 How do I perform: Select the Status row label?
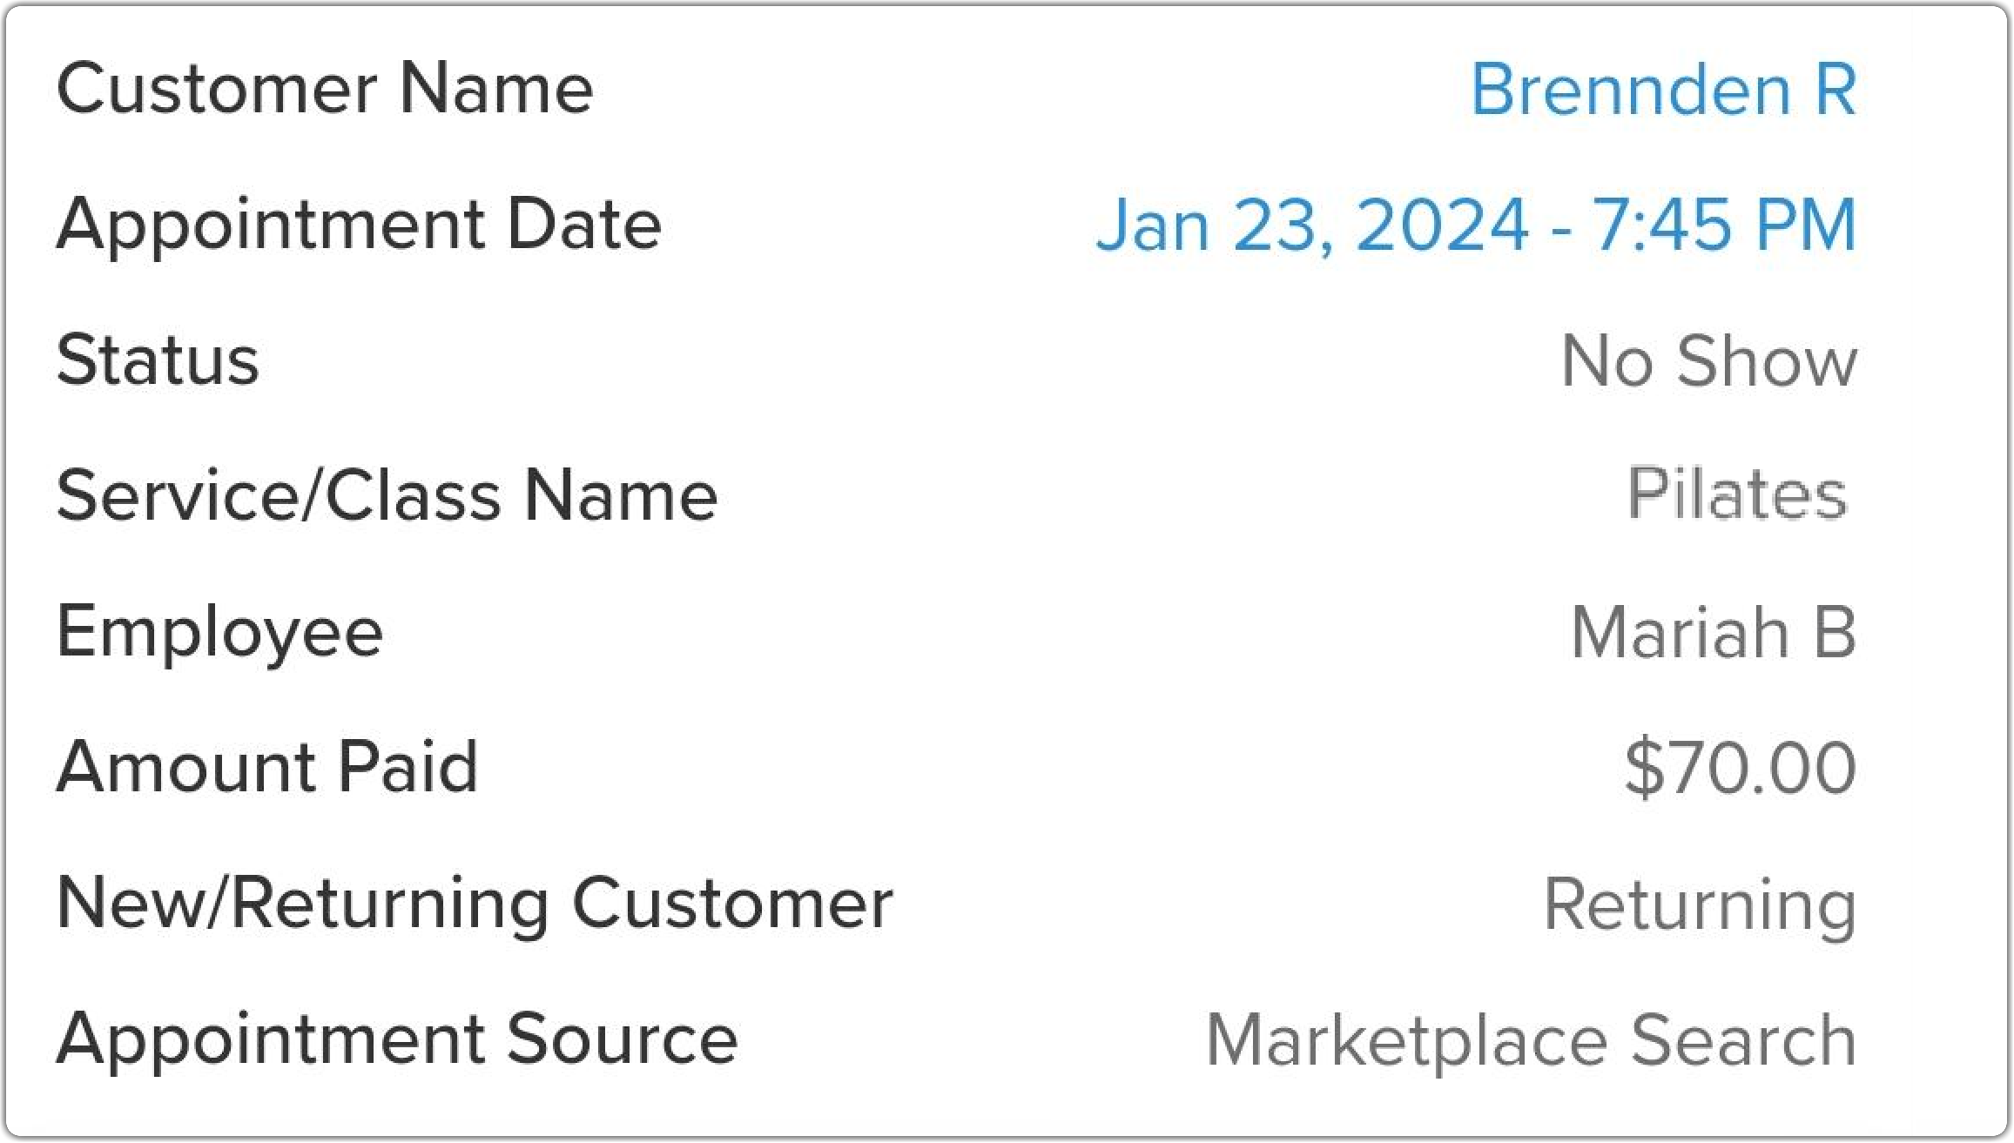158,360
